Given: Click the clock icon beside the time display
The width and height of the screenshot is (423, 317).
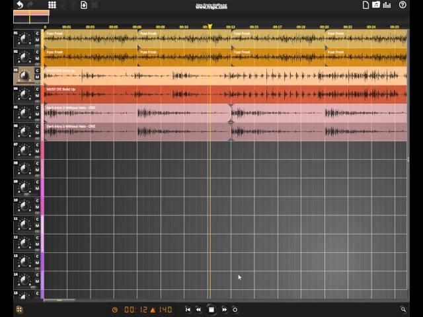Looking at the screenshot, I should (115, 310).
